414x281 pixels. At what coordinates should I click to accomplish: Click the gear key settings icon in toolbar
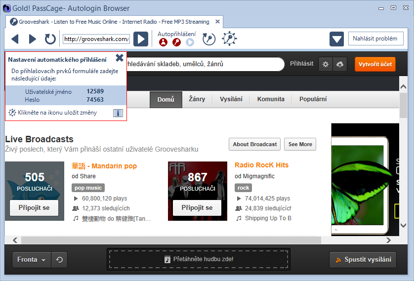click(229, 39)
